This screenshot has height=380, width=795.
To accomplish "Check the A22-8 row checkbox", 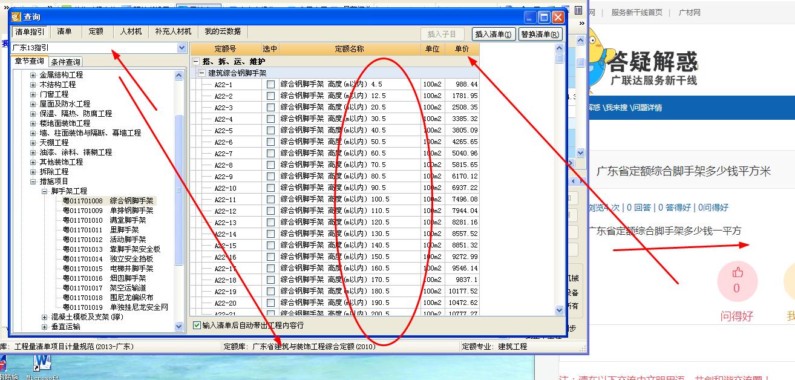I will (270, 165).
